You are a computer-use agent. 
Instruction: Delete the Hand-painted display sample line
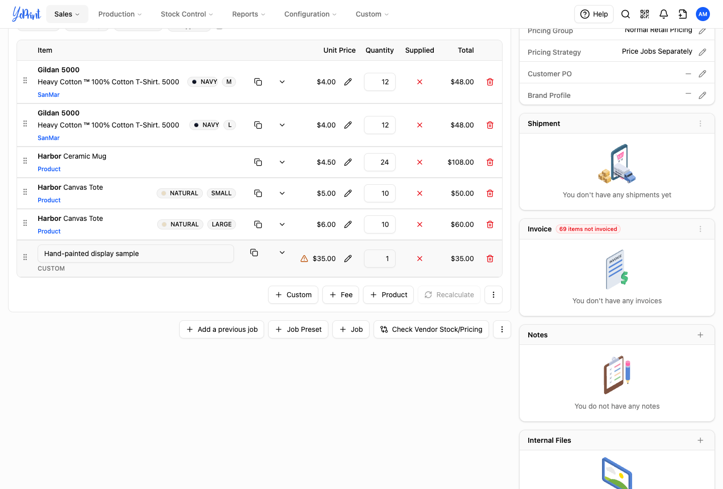(x=490, y=259)
